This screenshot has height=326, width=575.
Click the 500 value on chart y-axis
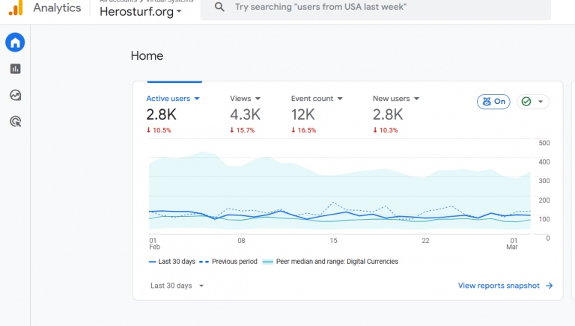tap(544, 143)
